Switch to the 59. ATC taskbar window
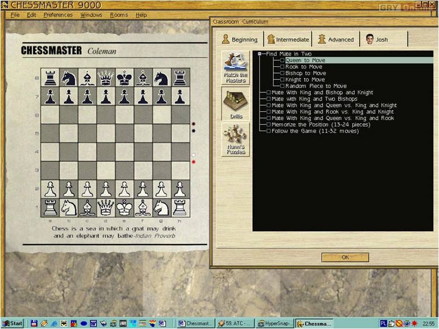 pyautogui.click(x=235, y=323)
